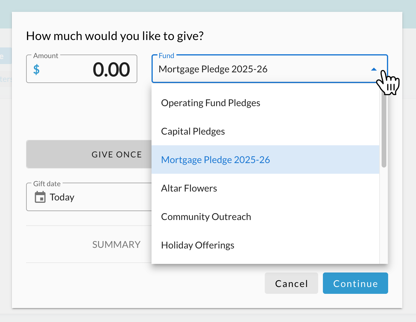Click the Fund field label
This screenshot has height=322, width=416.
pos(166,56)
